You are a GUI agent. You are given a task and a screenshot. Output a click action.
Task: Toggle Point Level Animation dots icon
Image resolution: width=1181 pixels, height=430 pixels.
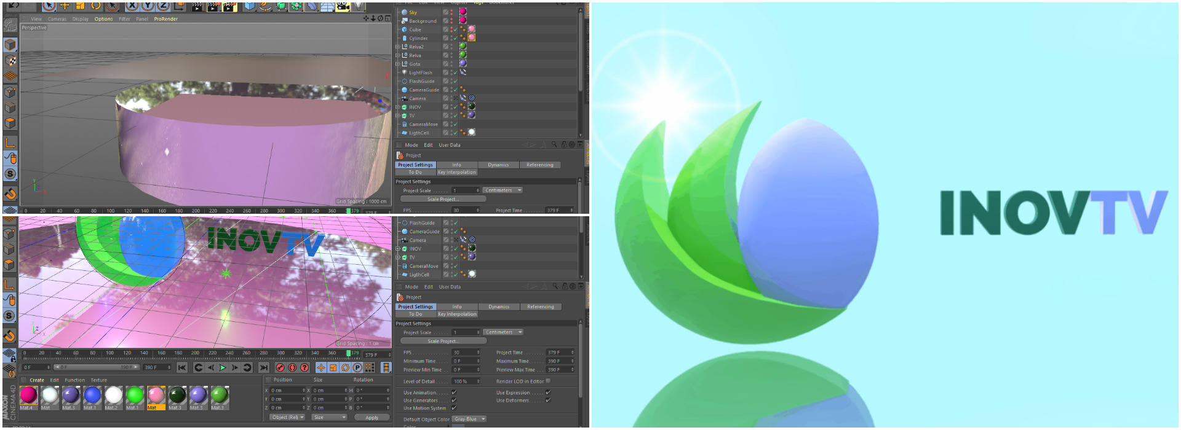370,367
